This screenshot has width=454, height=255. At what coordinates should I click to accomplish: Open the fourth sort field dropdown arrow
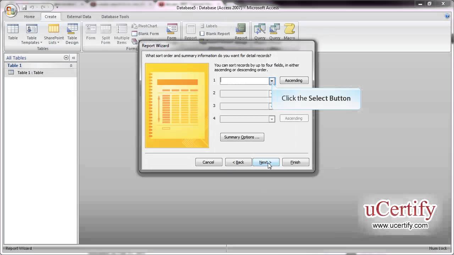point(272,119)
